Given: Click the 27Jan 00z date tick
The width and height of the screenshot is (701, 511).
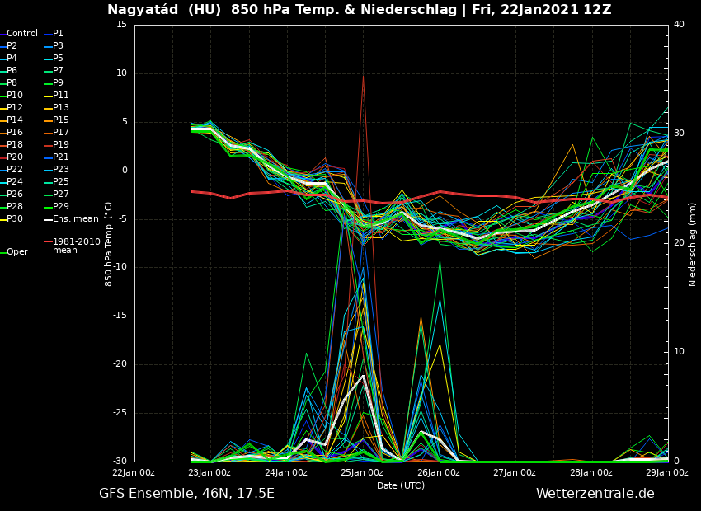Looking at the screenshot, I should coord(515,473).
